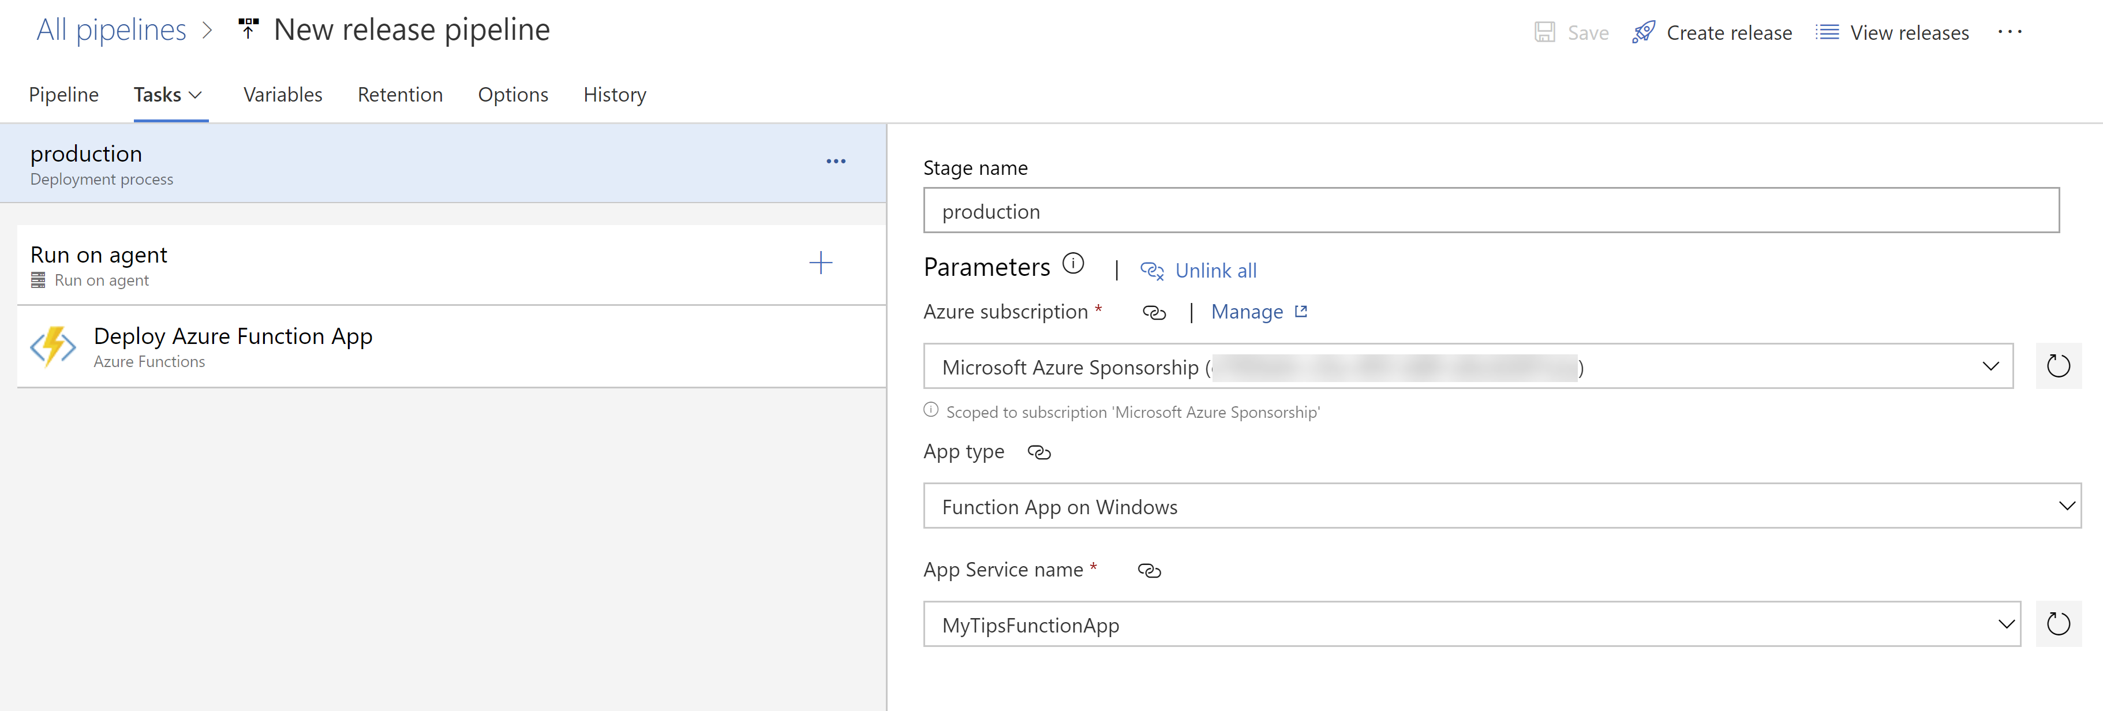2103x711 pixels.
Task: Click the link icon next to App Service name
Action: (x=1148, y=571)
